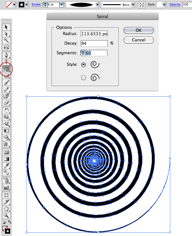Image resolution: width=192 pixels, height=236 pixels.
Task: Activate the Eyedropper tool
Action: [6, 165]
